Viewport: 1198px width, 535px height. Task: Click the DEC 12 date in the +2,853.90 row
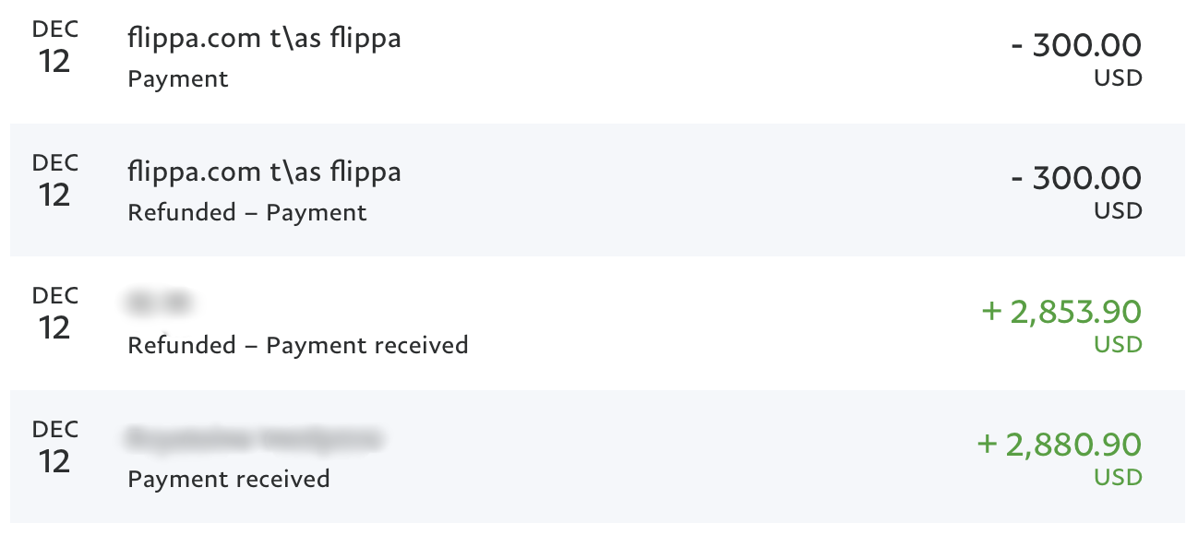click(55, 315)
